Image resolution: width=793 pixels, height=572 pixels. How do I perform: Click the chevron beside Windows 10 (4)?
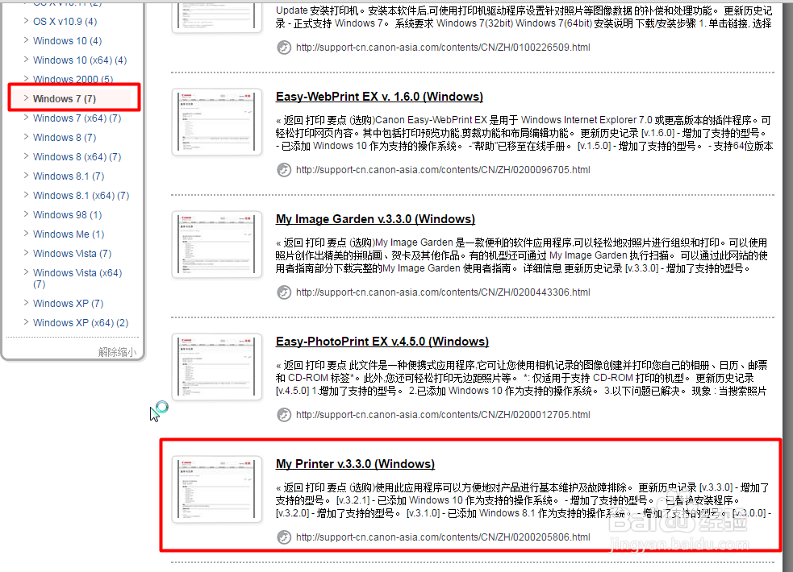tap(27, 40)
